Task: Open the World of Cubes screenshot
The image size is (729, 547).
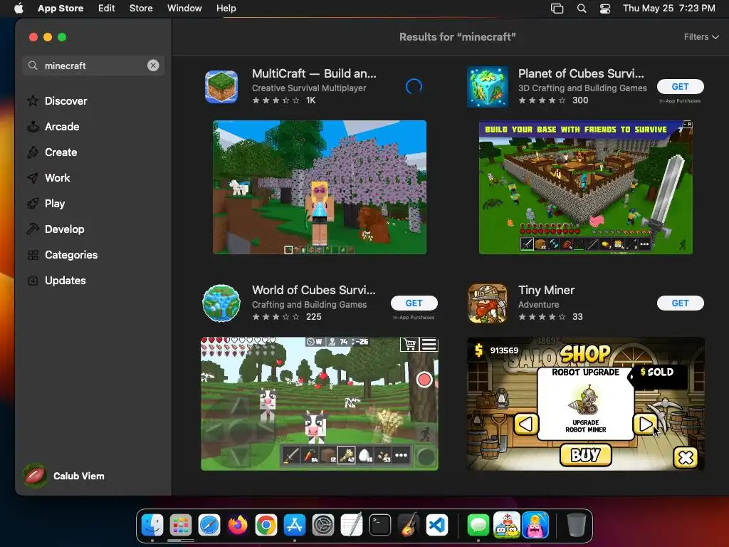Action: [x=320, y=404]
